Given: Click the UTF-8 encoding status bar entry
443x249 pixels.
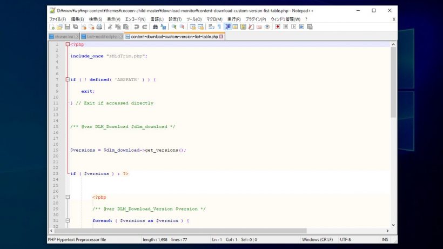Looking at the screenshot, I should point(345,240).
